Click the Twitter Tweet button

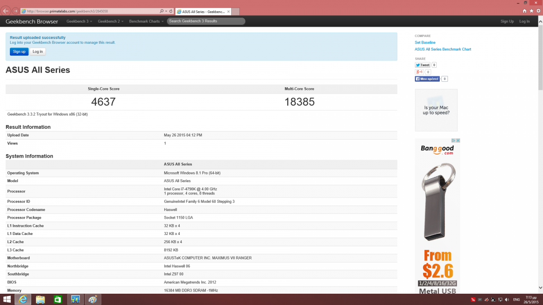423,65
